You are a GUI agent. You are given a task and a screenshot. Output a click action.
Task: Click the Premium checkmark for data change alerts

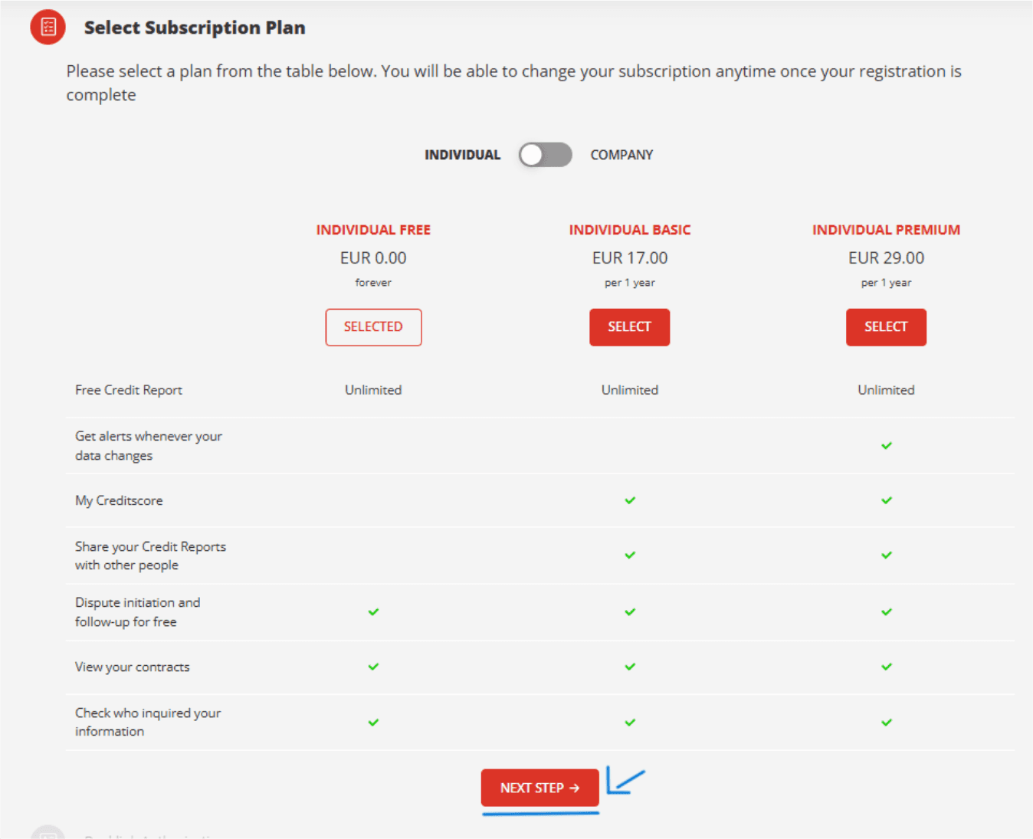tap(886, 446)
